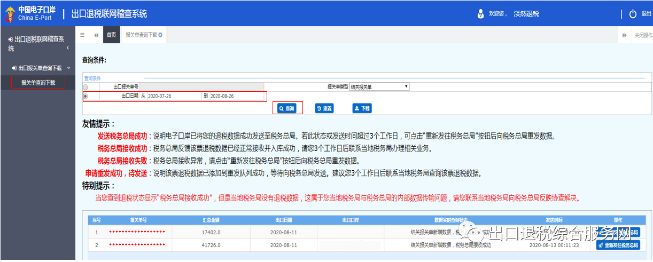Collapse the 出口退税联网稽查系统 sidebar menu

(67, 48)
